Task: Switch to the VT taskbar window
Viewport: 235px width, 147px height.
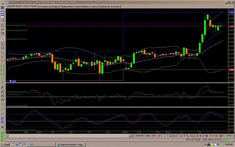Action: pos(41,145)
